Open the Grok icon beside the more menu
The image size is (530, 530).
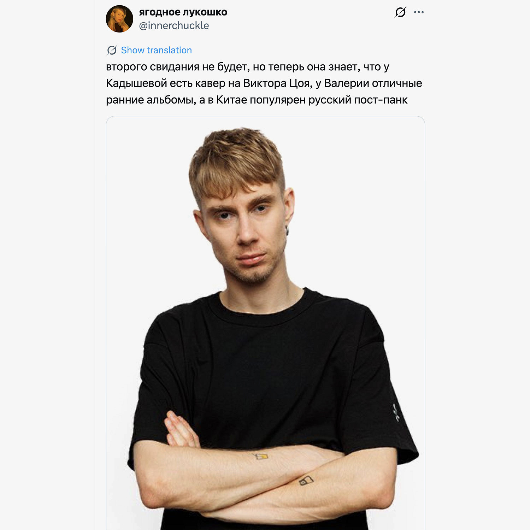(400, 12)
